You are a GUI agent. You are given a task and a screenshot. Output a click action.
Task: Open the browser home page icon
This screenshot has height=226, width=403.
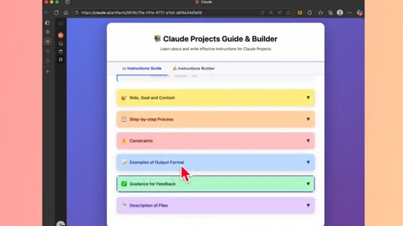(x=66, y=12)
